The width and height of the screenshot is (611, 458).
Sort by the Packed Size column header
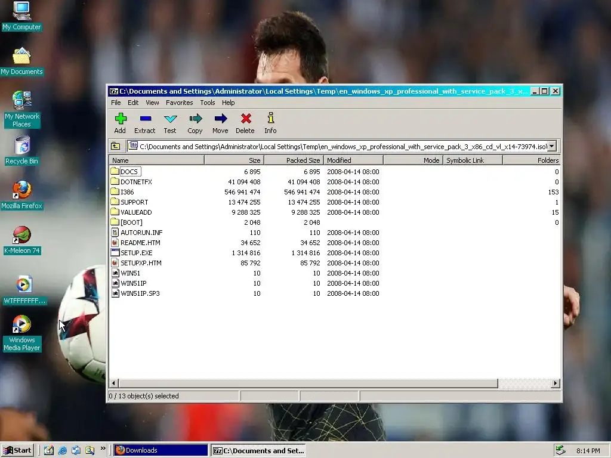pyautogui.click(x=294, y=160)
